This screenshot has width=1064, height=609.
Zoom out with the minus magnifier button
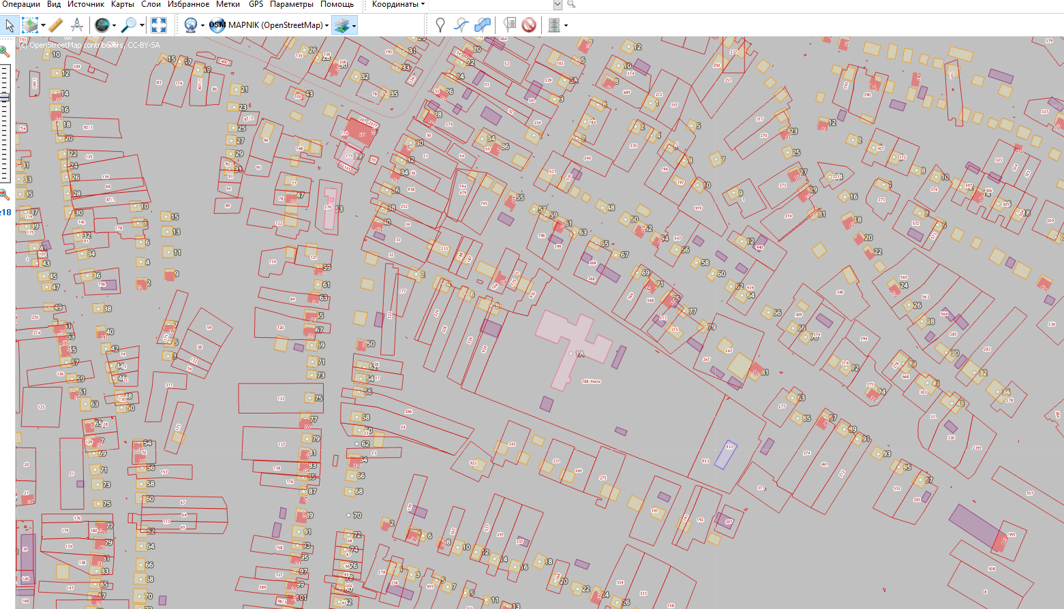(x=4, y=194)
